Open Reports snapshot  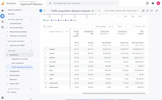(15, 10)
